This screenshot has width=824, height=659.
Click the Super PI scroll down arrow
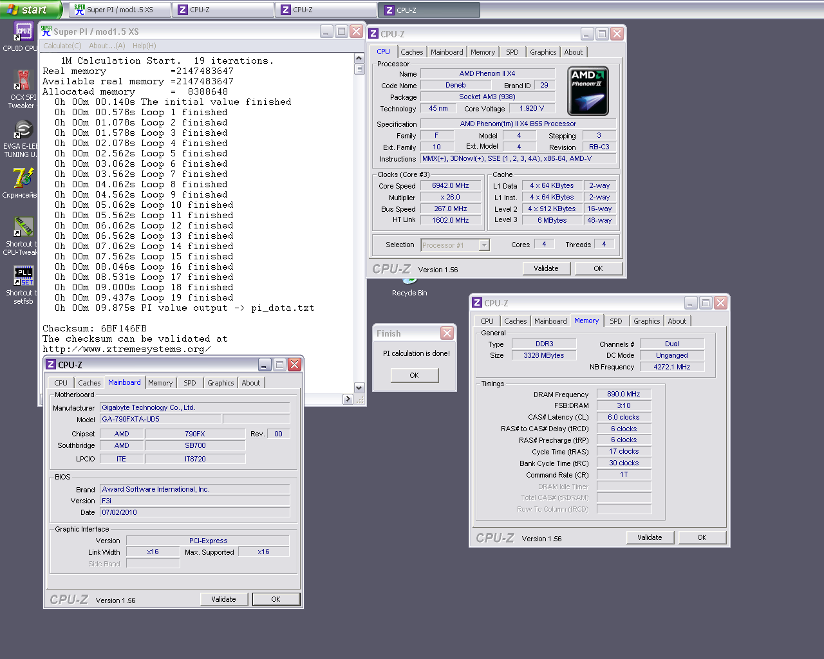(x=359, y=388)
